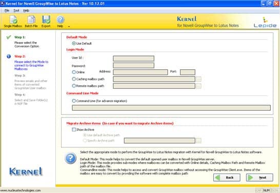Click the Default Mode section heading
The image size is (280, 193).
[76, 37]
